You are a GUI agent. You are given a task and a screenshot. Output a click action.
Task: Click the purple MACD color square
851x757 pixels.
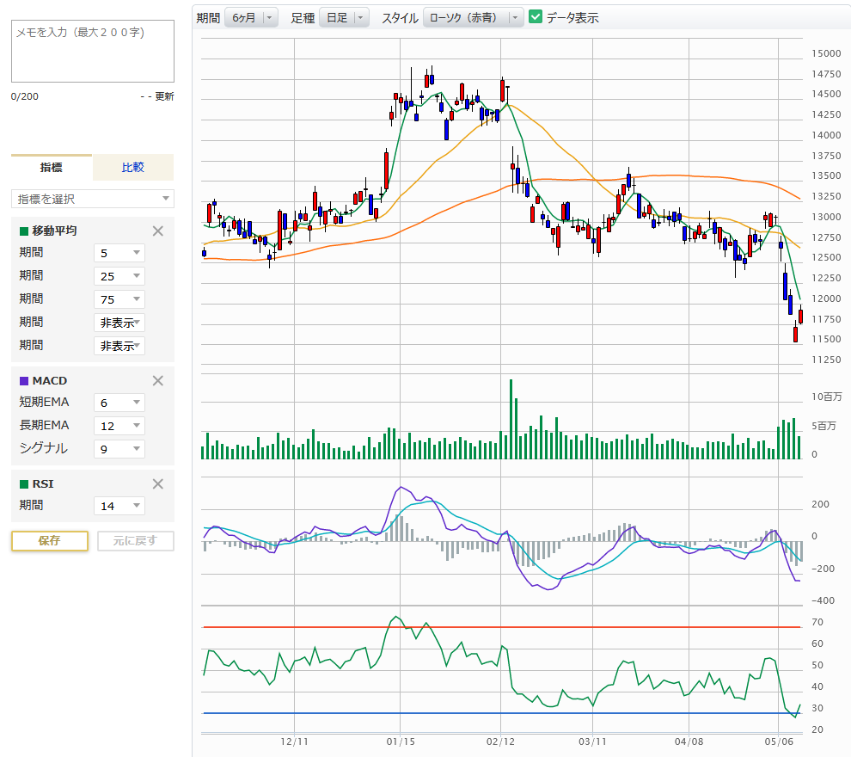[x=24, y=380]
